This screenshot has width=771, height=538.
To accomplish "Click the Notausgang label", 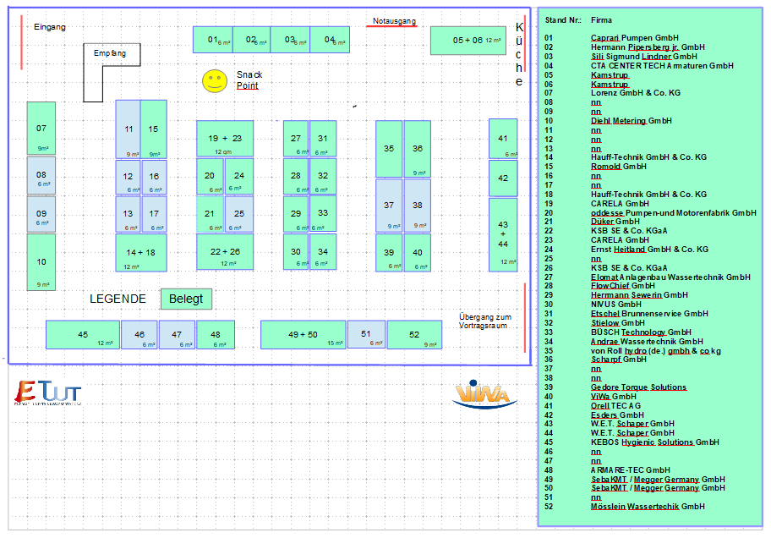I will click(394, 21).
